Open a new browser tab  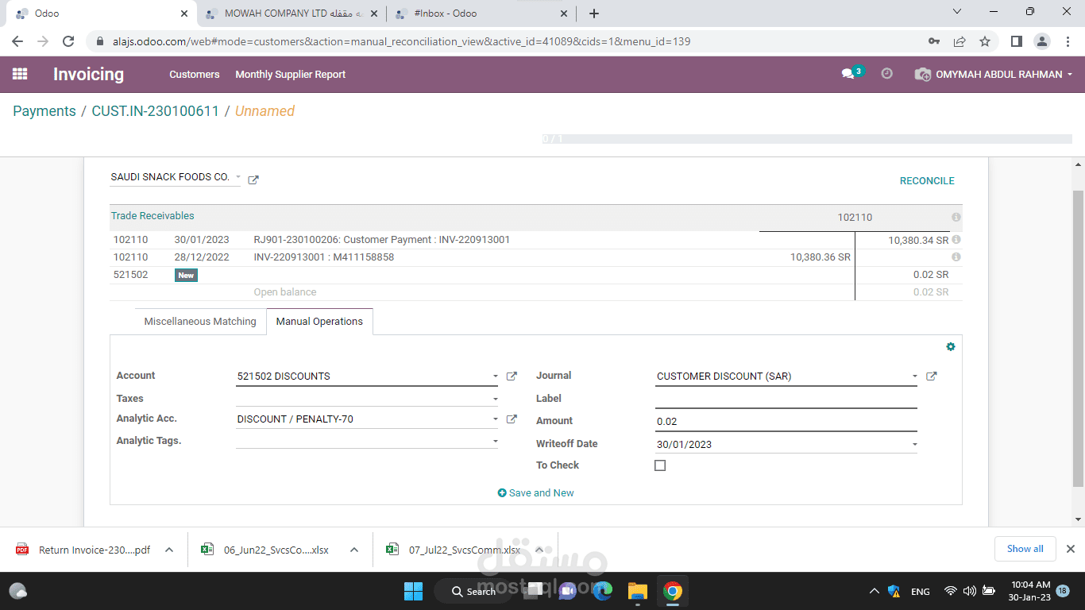594,14
